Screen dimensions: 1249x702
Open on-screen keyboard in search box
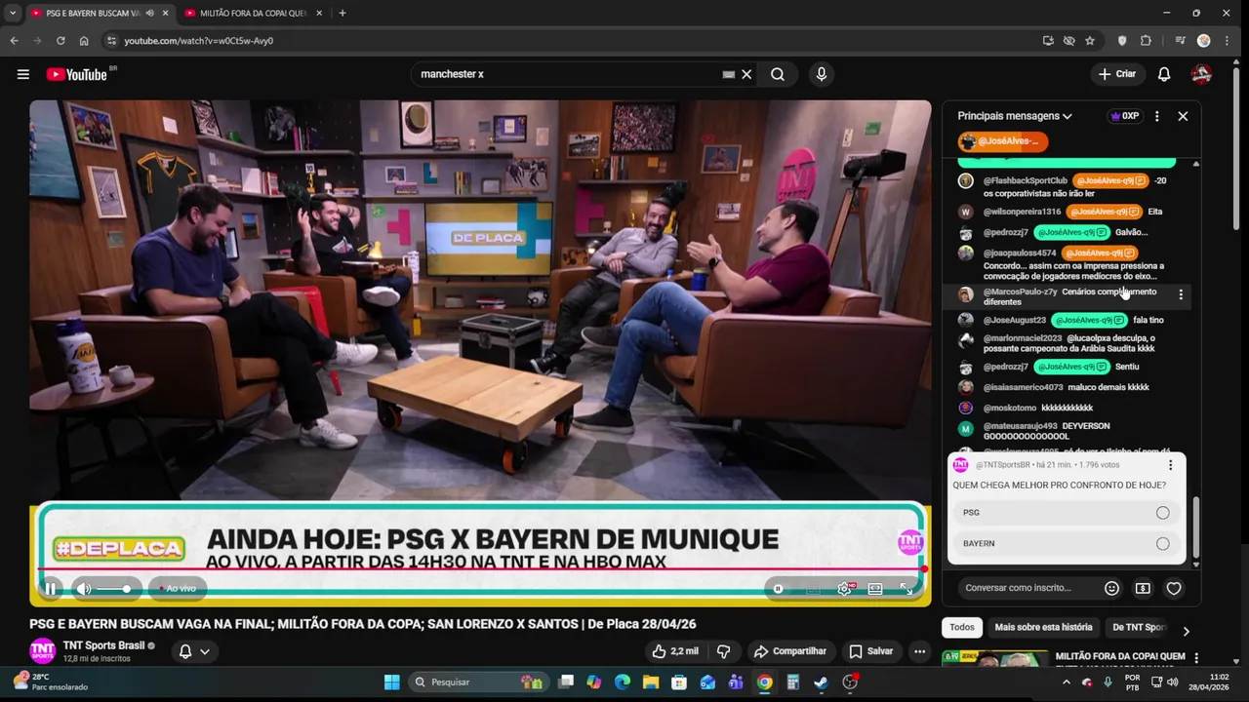click(728, 74)
